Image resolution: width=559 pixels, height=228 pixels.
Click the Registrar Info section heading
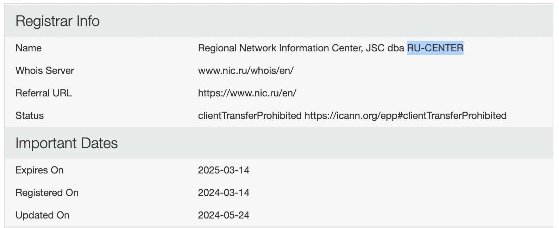(x=58, y=21)
